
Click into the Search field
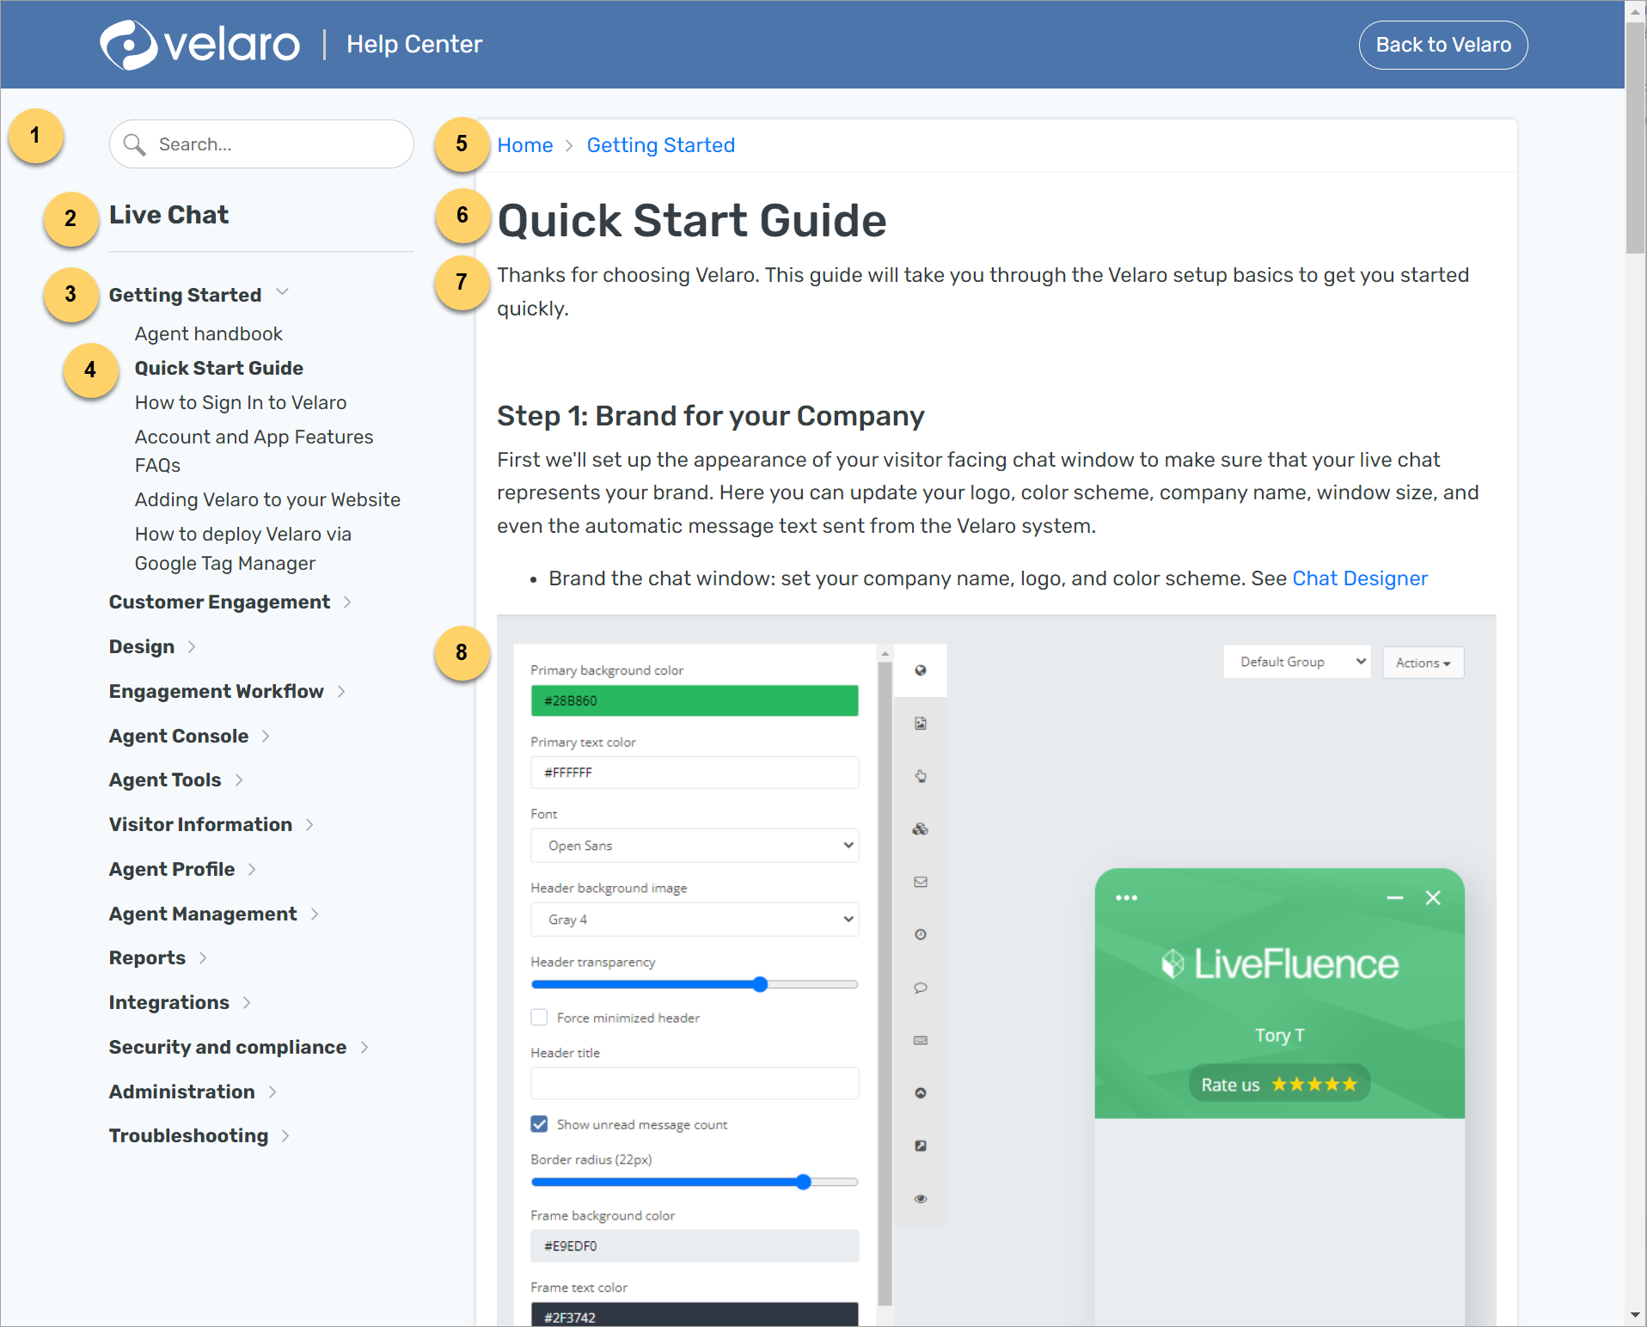point(275,144)
